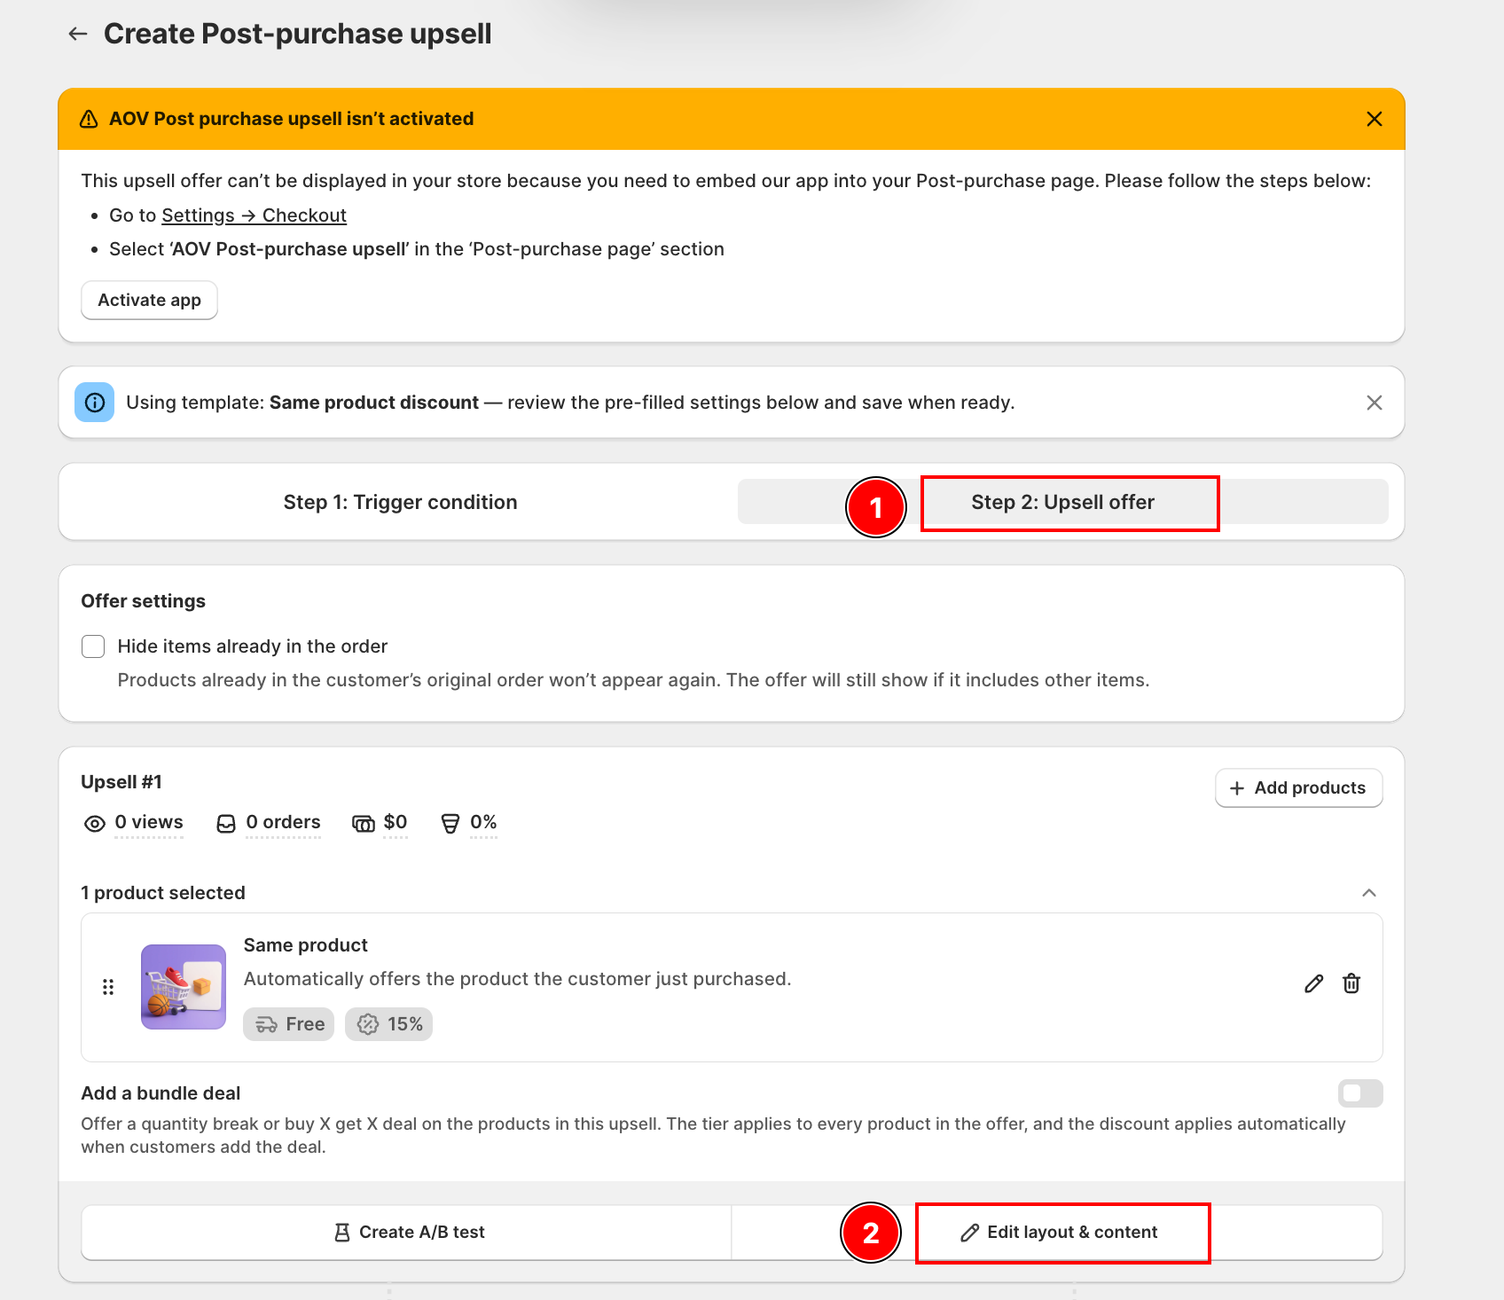Dismiss the yellow activation warning banner
This screenshot has width=1504, height=1300.
1374,119
